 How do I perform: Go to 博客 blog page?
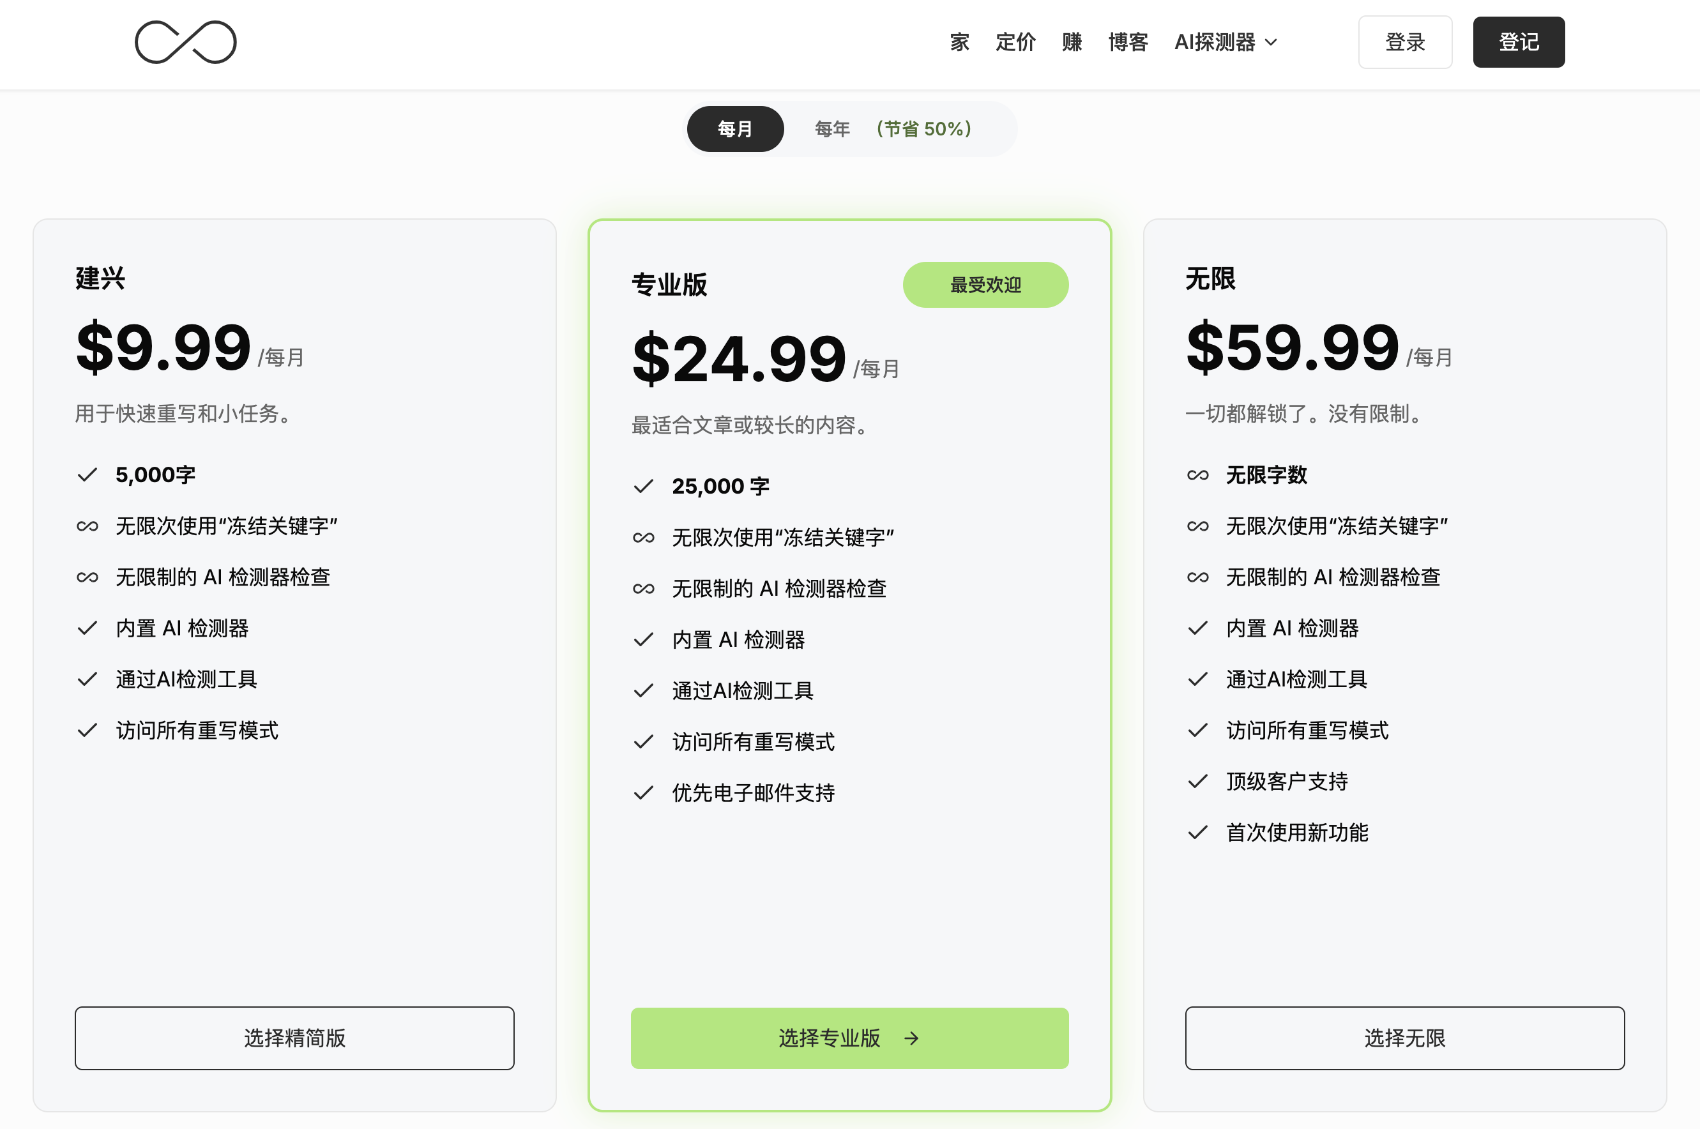[x=1128, y=43]
